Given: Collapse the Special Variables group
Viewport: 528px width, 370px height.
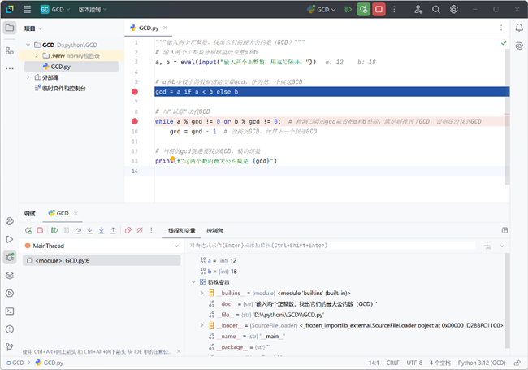Looking at the screenshot, I should click(193, 282).
